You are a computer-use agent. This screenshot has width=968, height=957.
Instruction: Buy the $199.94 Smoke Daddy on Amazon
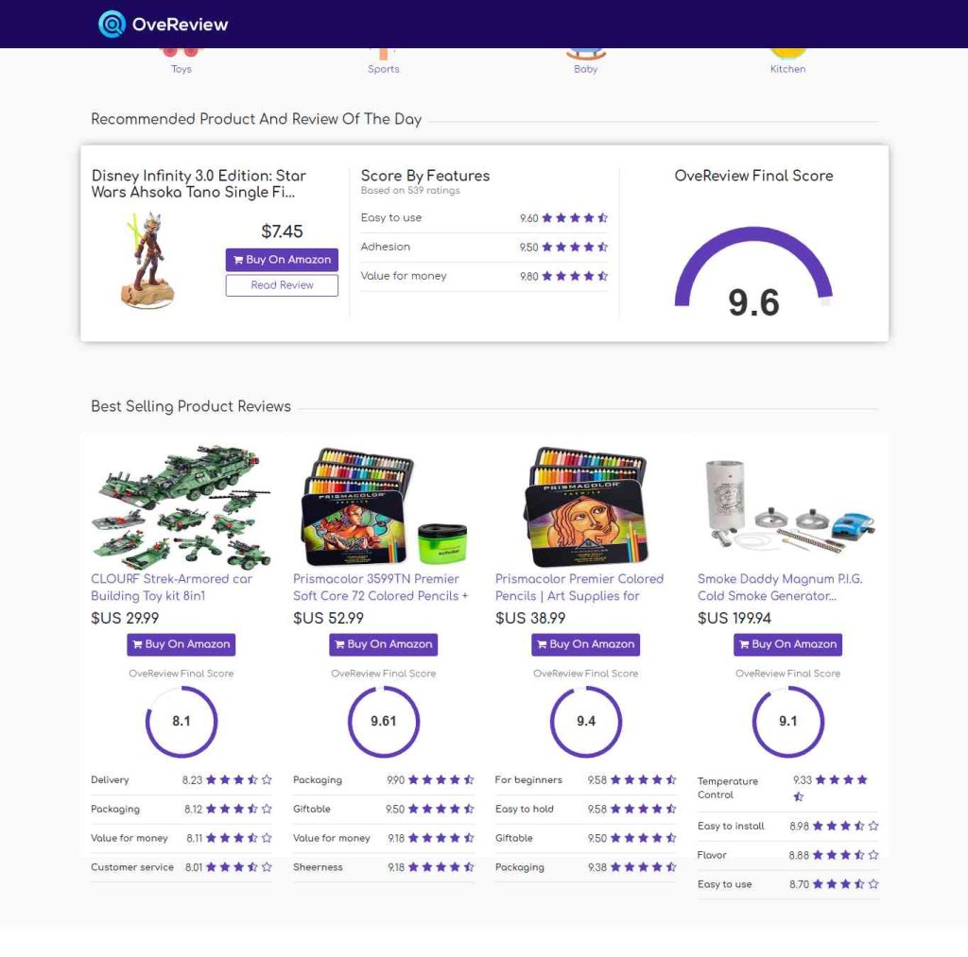787,644
